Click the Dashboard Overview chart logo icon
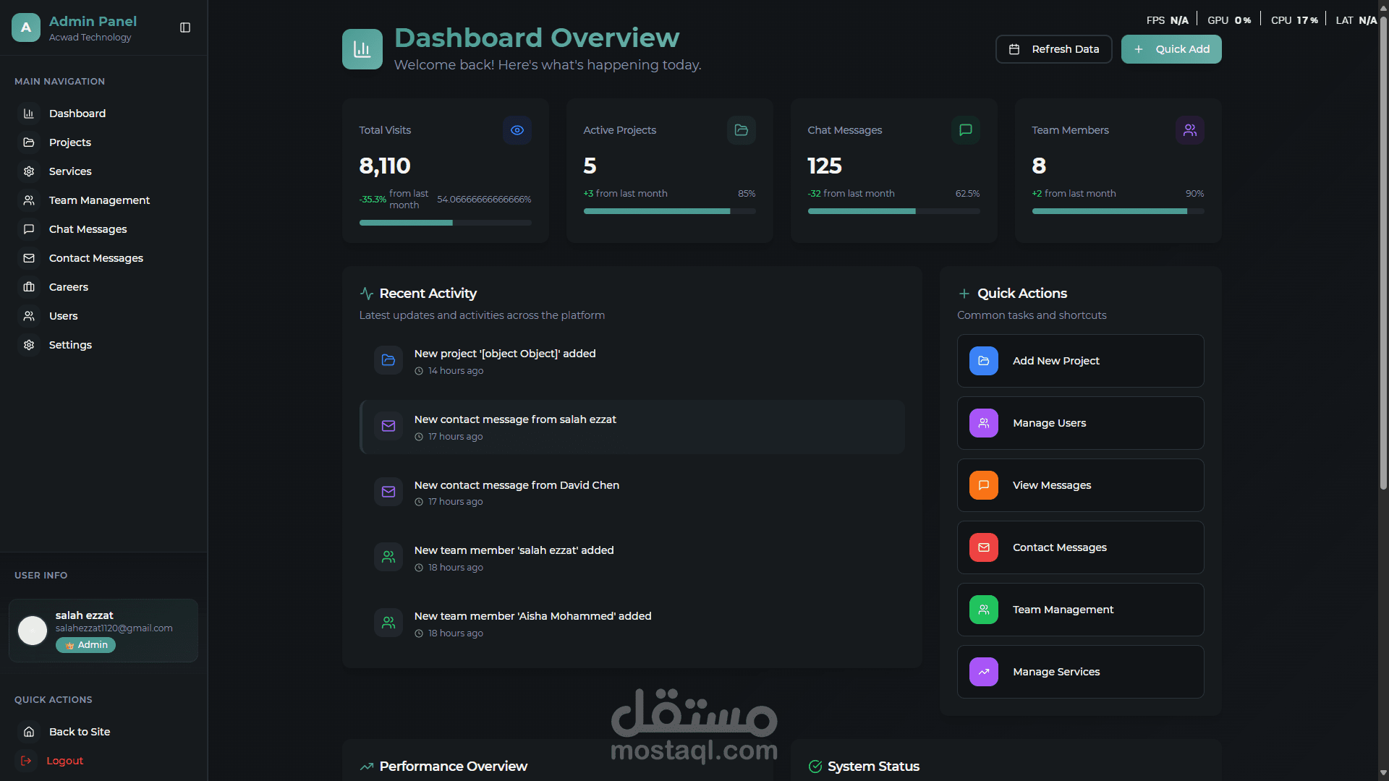This screenshot has height=781, width=1389. [362, 49]
